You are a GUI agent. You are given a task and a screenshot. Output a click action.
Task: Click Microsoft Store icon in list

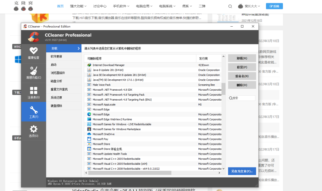coord(89,144)
